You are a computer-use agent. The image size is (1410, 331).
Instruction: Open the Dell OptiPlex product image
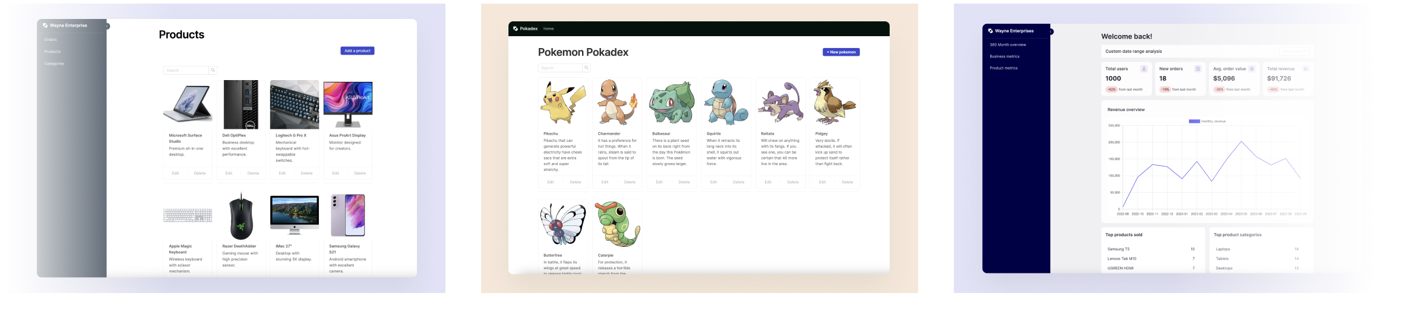tap(241, 104)
